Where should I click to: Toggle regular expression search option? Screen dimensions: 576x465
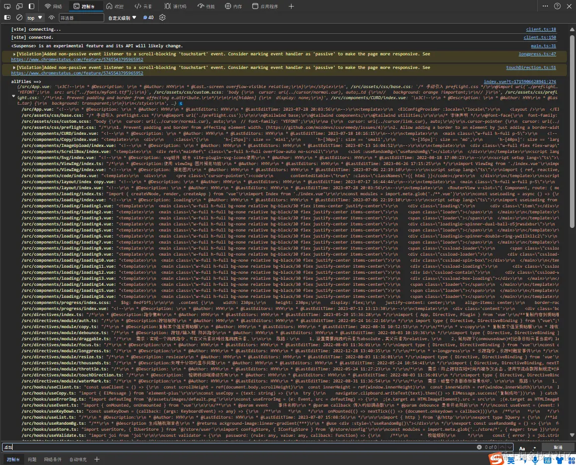[x=535, y=448]
